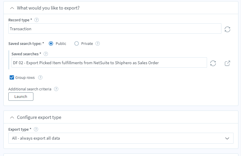Select the Private saved search type
241x156 pixels.
tap(77, 44)
